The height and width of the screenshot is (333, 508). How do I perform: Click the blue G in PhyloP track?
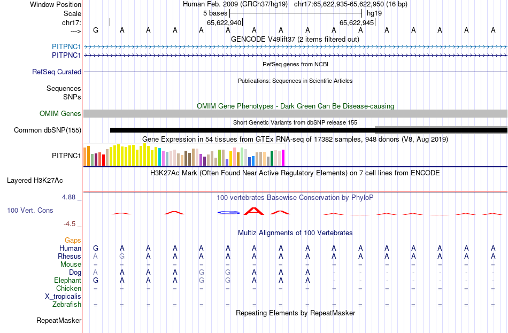click(x=228, y=213)
